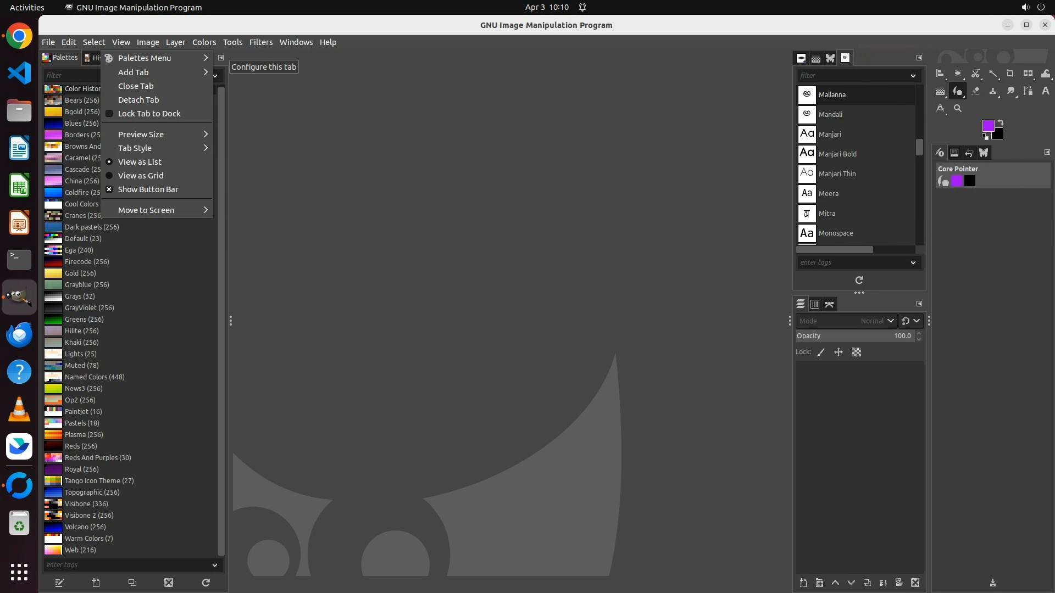
Task: Select Manjari Bold font in list
Action: click(837, 154)
